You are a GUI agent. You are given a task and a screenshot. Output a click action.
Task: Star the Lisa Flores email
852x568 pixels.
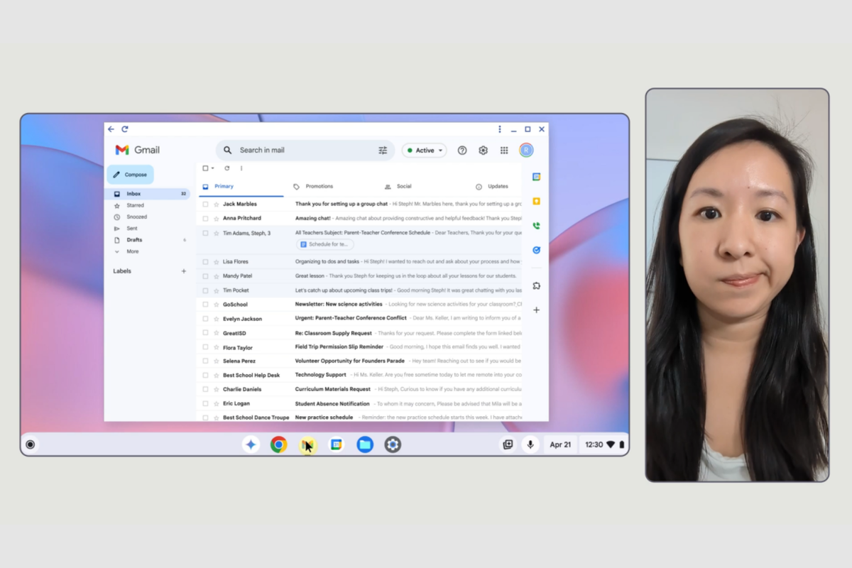tap(217, 262)
